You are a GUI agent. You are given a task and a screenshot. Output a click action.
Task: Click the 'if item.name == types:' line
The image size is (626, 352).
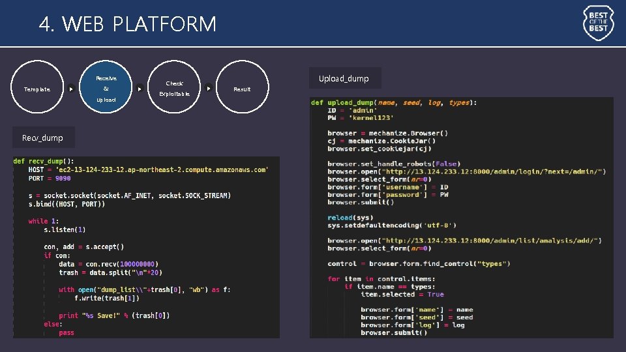(390, 287)
